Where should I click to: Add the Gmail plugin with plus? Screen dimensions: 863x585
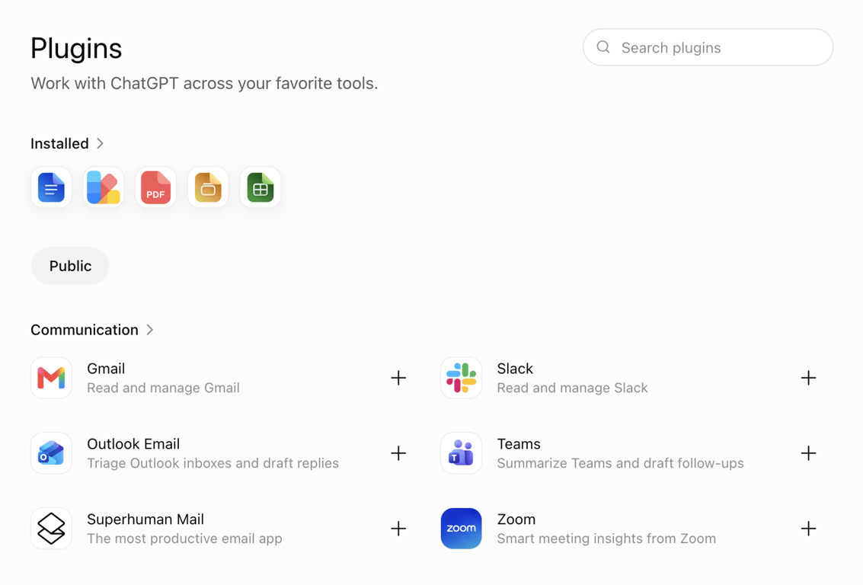point(398,378)
